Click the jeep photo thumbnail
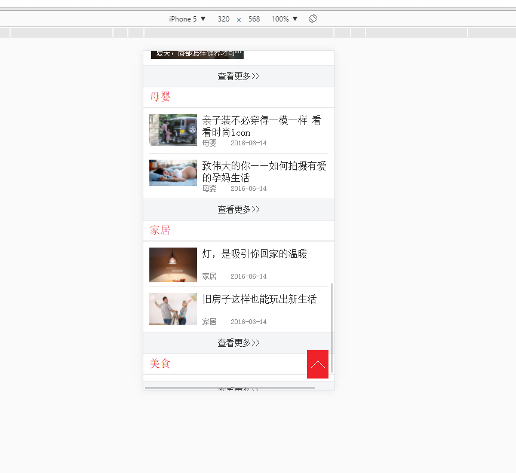516x473 pixels. (173, 129)
